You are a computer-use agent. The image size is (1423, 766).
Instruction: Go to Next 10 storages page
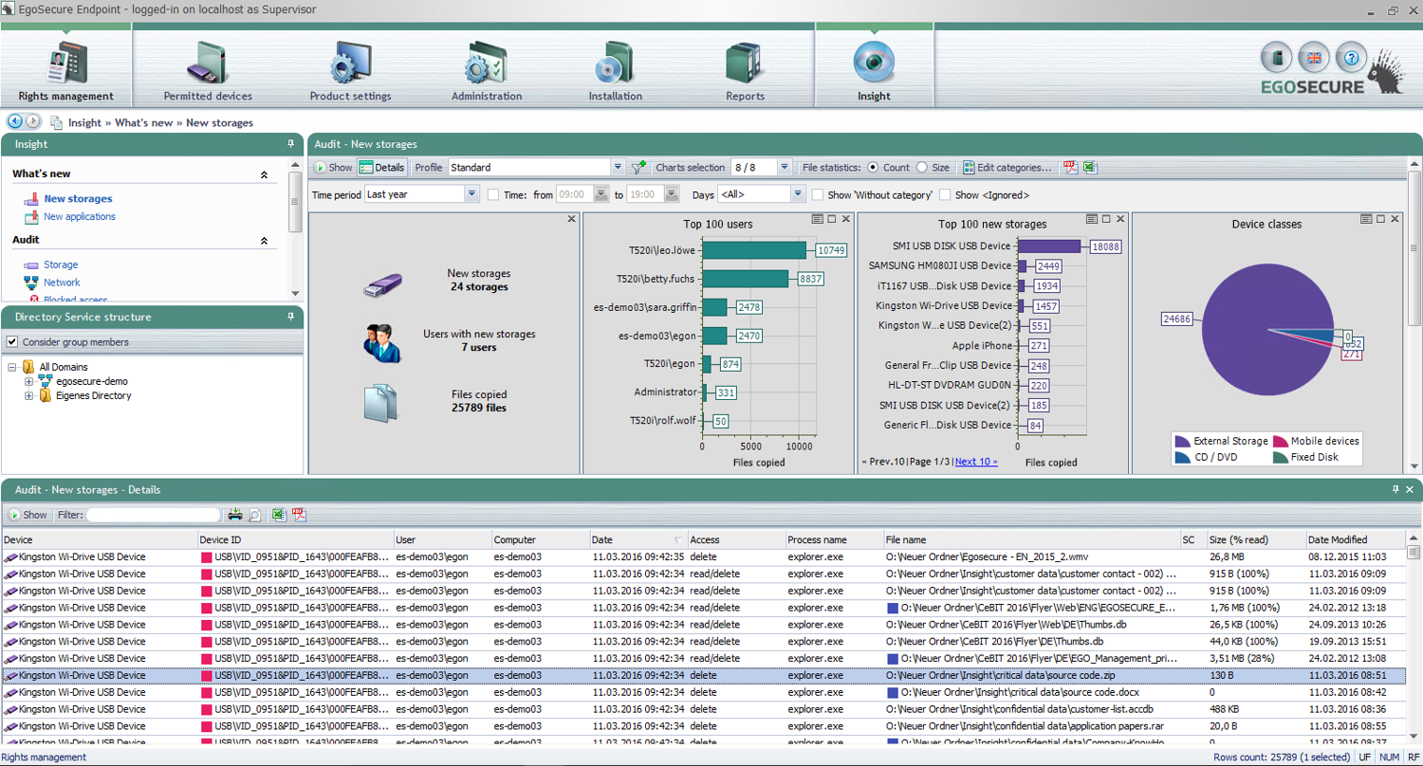tap(976, 462)
